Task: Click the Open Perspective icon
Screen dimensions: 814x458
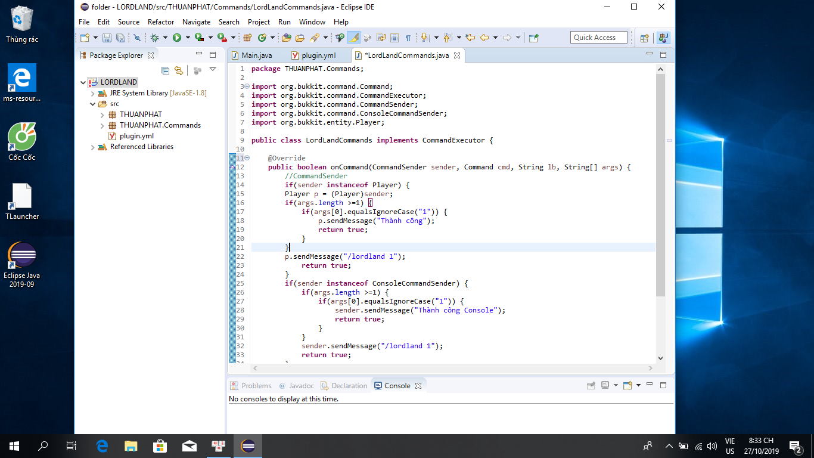Action: click(644, 38)
